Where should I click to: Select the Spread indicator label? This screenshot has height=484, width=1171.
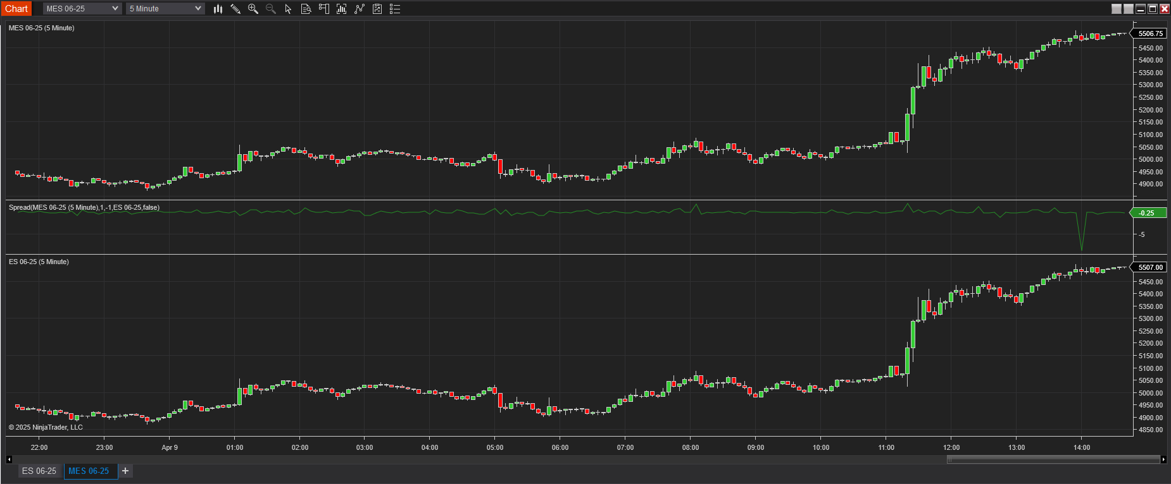84,207
